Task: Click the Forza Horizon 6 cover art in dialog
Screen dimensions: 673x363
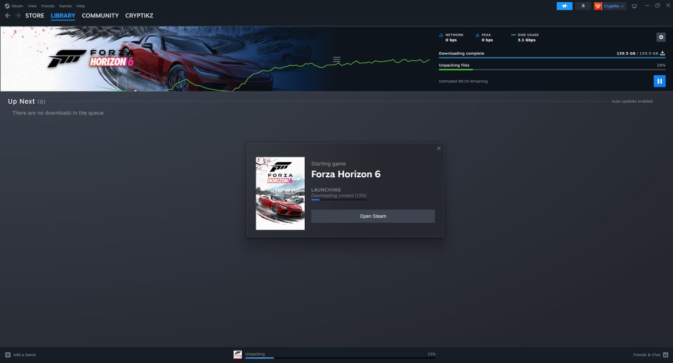Action: (280, 194)
